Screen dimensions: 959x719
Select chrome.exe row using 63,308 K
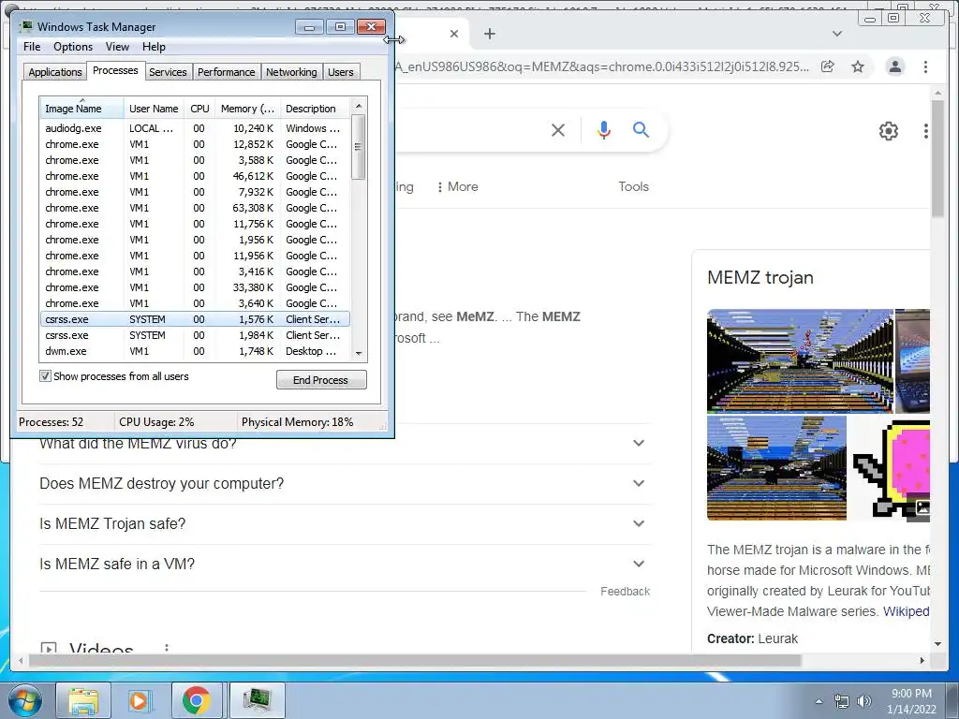coord(195,208)
